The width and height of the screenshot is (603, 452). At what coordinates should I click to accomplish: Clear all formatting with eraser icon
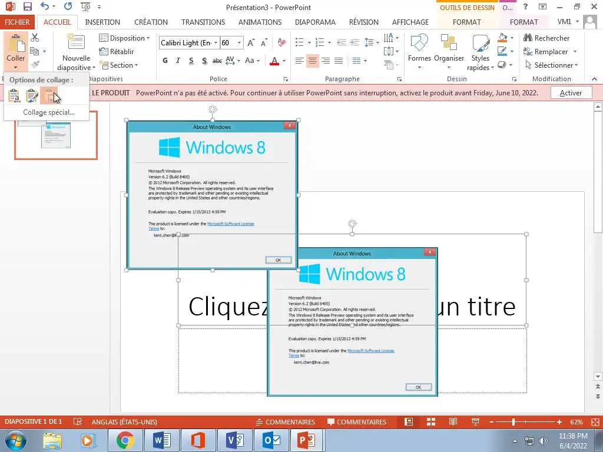281,42
